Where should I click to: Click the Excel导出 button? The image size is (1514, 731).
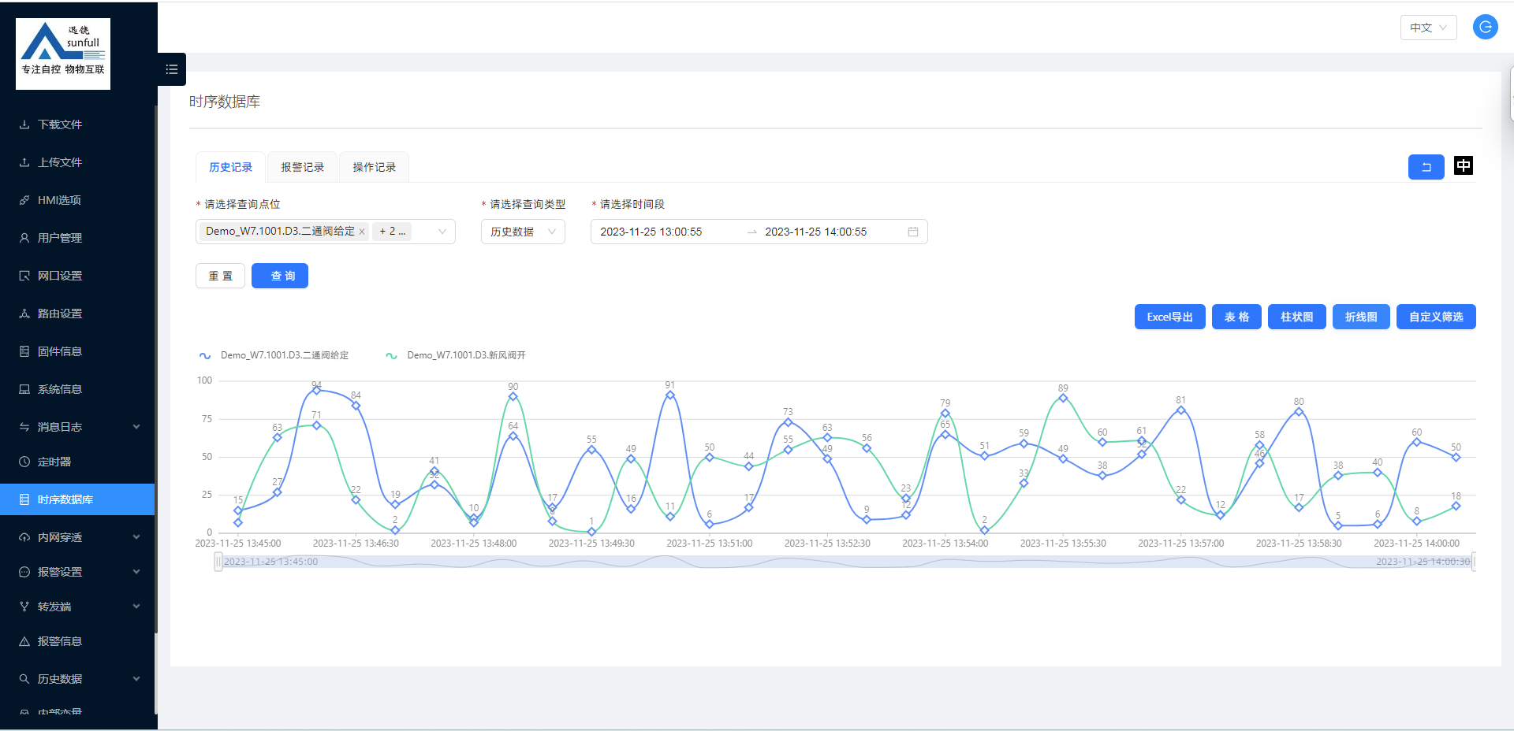[x=1169, y=317]
